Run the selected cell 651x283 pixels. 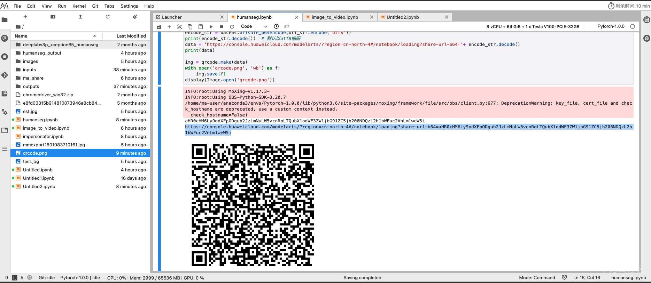coord(211,26)
